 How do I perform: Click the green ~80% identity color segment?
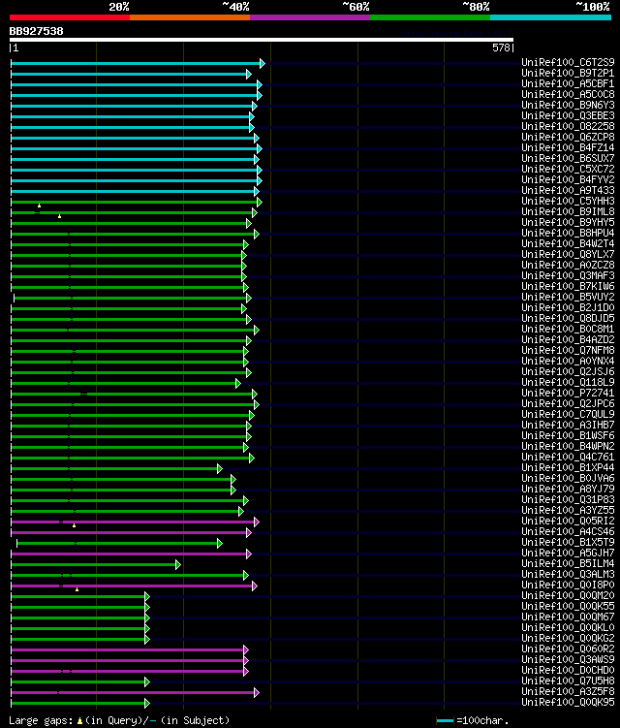point(430,17)
